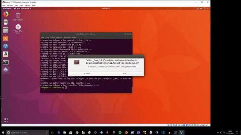Open the Amazon launcher in the dock
The image size is (241, 135).
point(6,54)
